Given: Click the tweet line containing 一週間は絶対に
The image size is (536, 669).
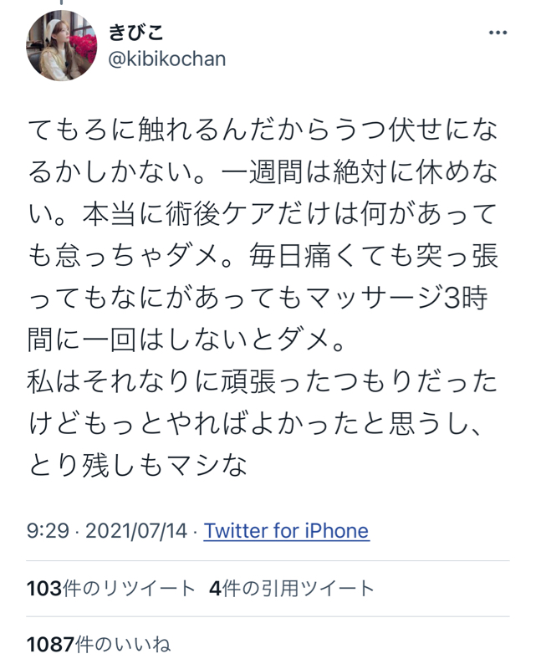Looking at the screenshot, I should [x=263, y=172].
